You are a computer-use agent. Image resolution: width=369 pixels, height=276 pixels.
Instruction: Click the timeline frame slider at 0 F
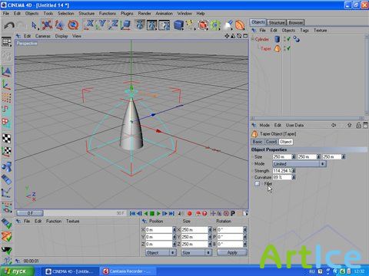point(30,213)
